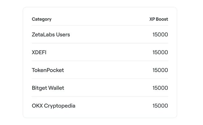The image size is (203, 125).
Task: Select the XDEFI category name
Action: (39, 53)
